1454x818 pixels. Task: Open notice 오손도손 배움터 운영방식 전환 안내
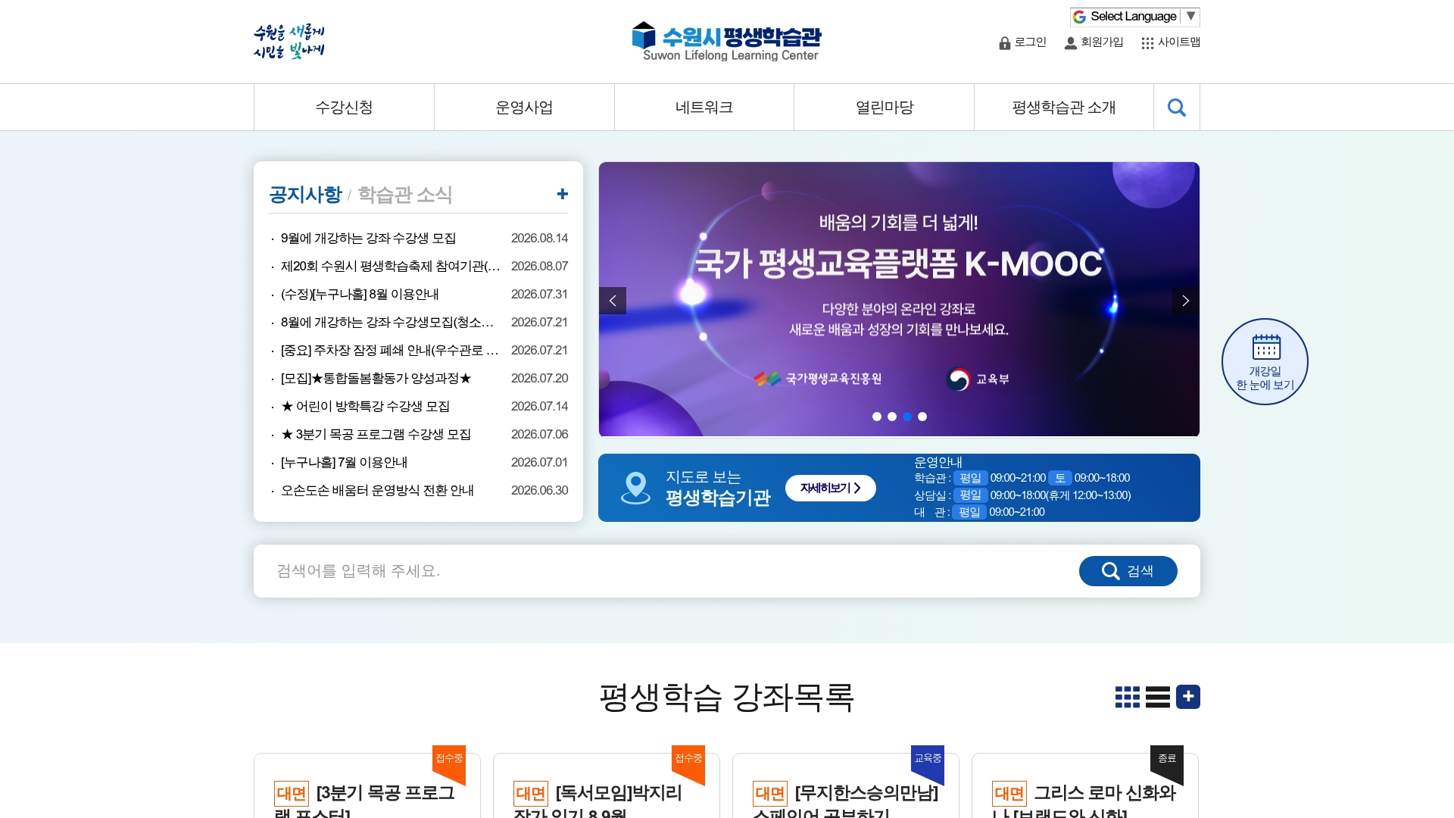tap(377, 490)
